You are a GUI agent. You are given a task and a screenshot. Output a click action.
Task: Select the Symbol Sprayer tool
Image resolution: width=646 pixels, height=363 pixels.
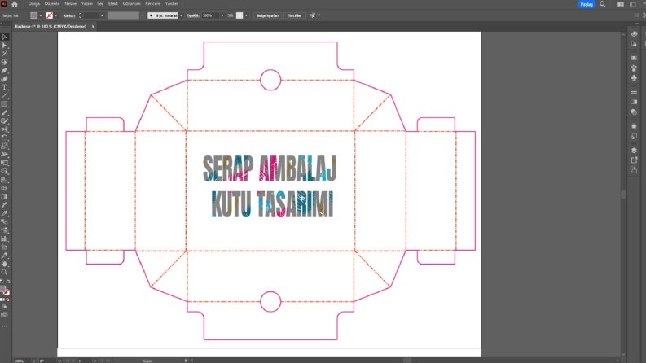click(5, 230)
